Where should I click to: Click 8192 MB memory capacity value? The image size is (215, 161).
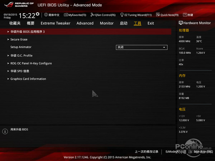184,98
